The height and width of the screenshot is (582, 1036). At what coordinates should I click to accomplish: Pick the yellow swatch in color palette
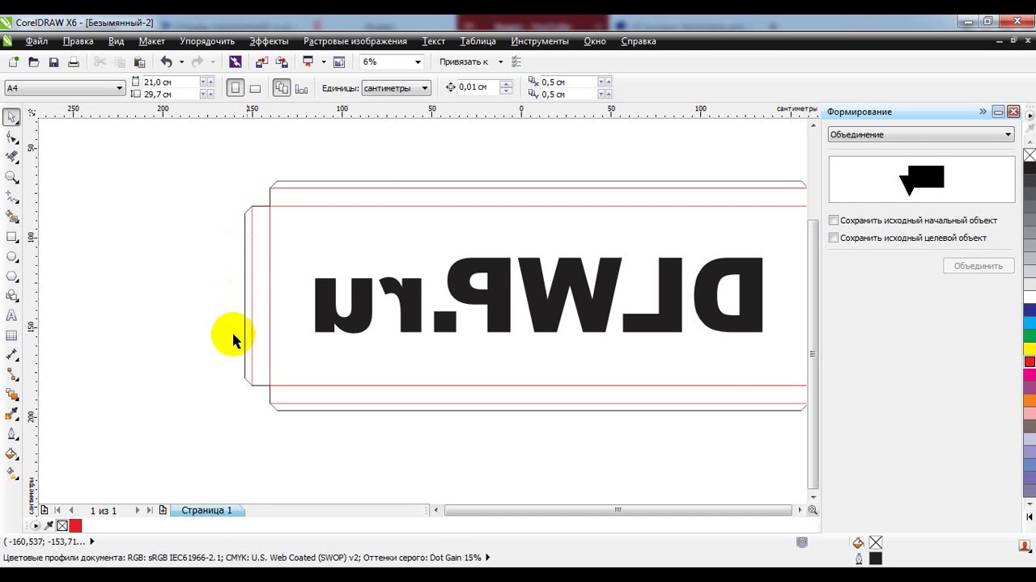[x=1030, y=348]
